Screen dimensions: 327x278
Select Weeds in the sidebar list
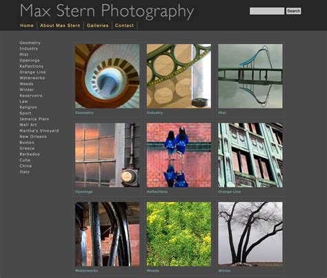pyautogui.click(x=26, y=84)
